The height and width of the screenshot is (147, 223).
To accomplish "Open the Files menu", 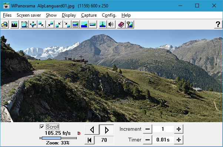I will [7, 15].
